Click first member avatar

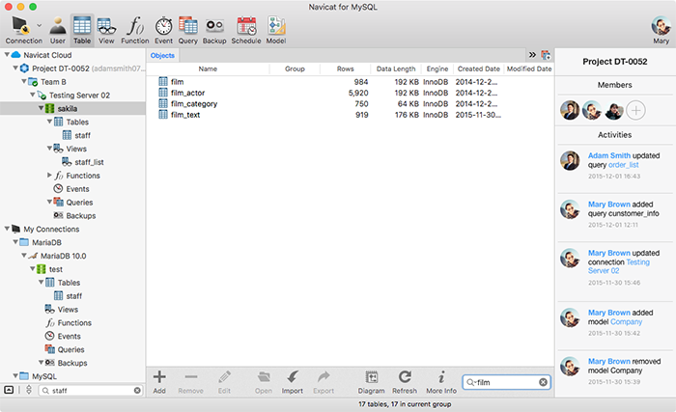tap(570, 110)
